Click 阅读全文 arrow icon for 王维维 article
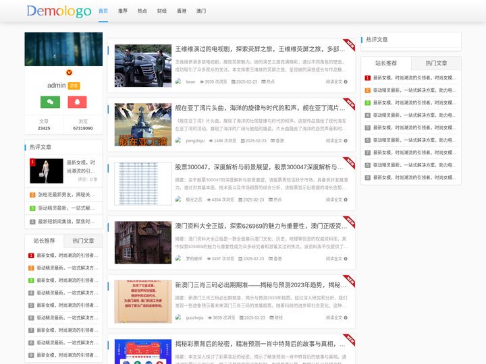 coord(346,82)
